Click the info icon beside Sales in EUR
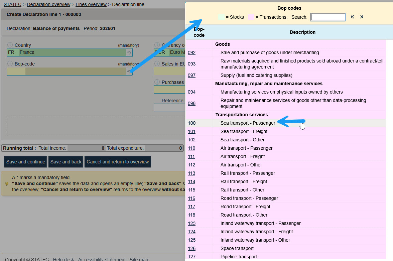Image resolution: width=393 pixels, height=261 pixels. pyautogui.click(x=157, y=64)
